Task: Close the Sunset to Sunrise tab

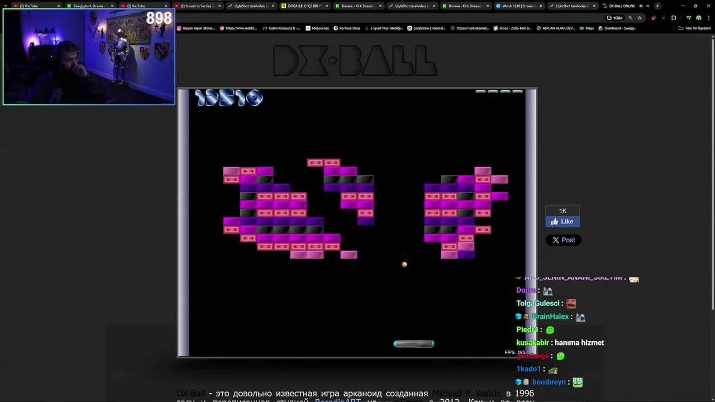Action: click(x=220, y=6)
